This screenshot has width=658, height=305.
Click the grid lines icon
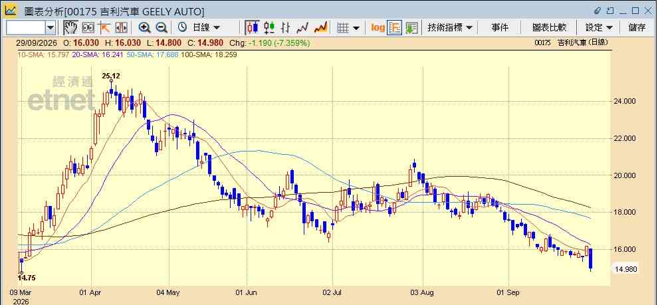click(343, 28)
